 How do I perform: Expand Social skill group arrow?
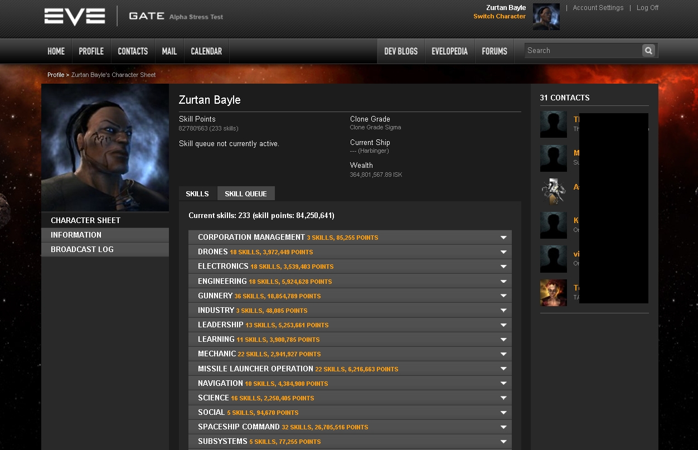click(503, 413)
